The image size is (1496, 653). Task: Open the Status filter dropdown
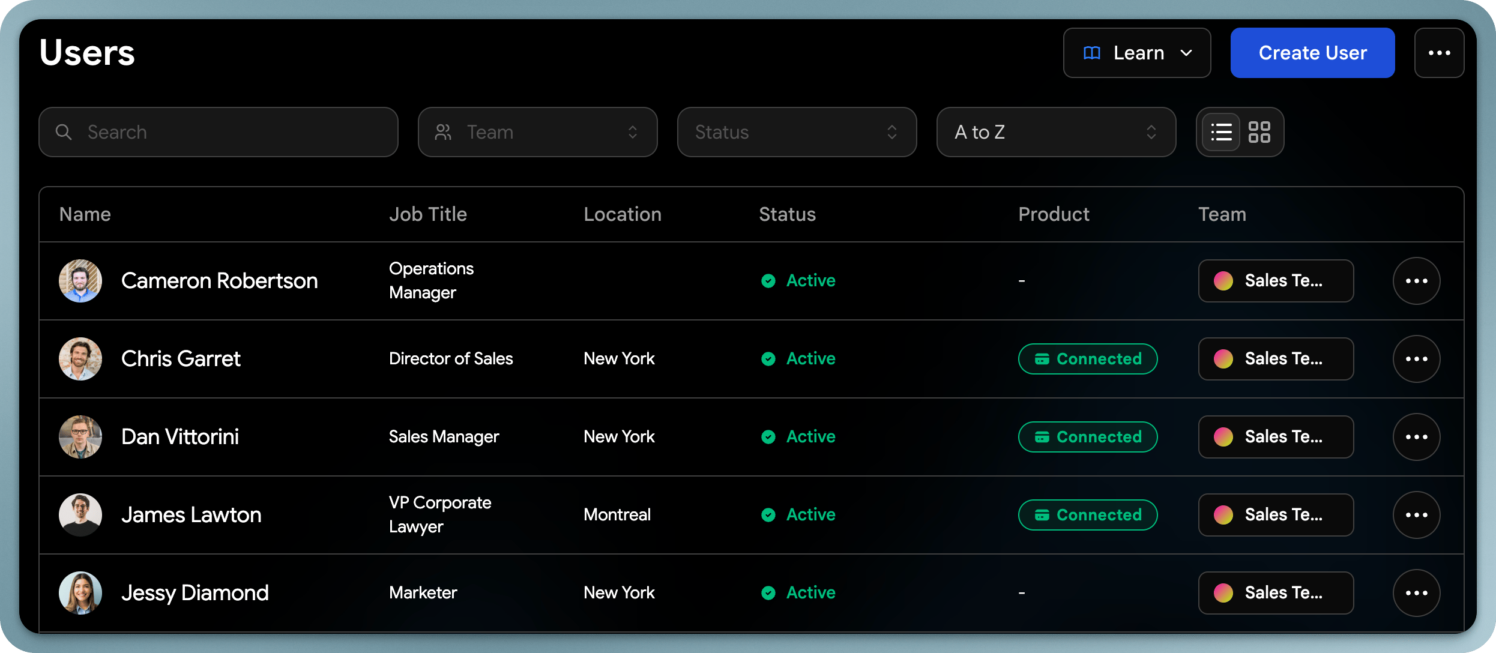tap(797, 132)
